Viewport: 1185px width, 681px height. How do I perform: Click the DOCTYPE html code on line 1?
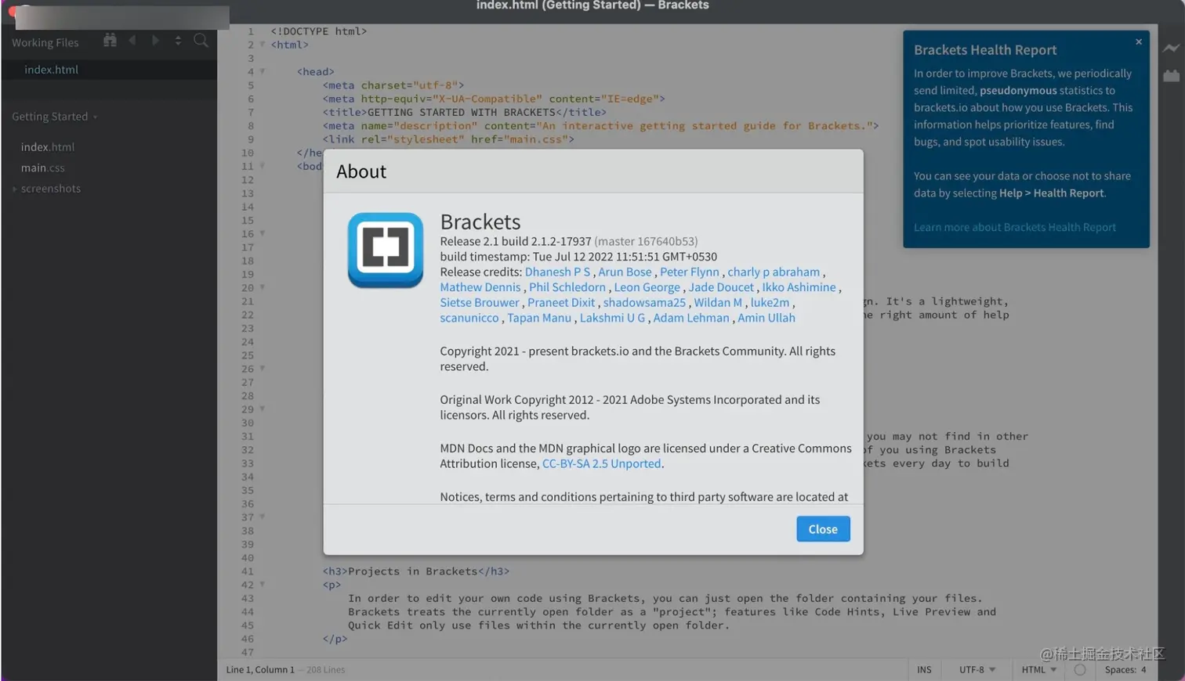click(x=319, y=31)
